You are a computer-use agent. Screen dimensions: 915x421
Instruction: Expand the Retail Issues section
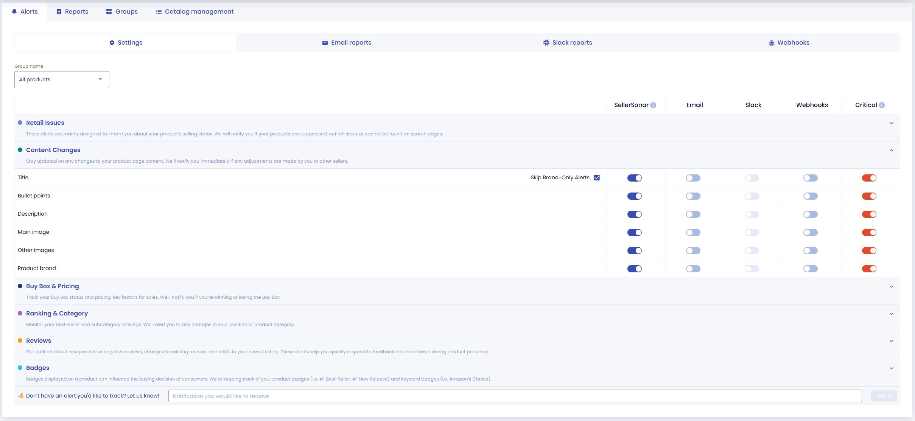pos(891,123)
